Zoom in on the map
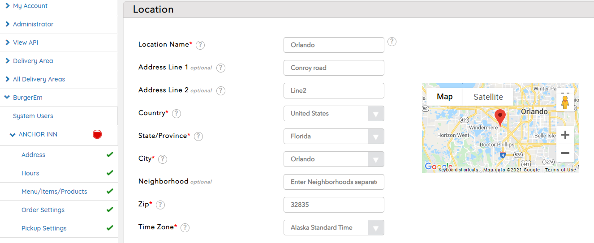The width and height of the screenshot is (594, 243). tap(565, 135)
